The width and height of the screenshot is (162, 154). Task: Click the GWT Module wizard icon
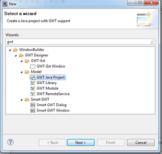(x=33, y=88)
